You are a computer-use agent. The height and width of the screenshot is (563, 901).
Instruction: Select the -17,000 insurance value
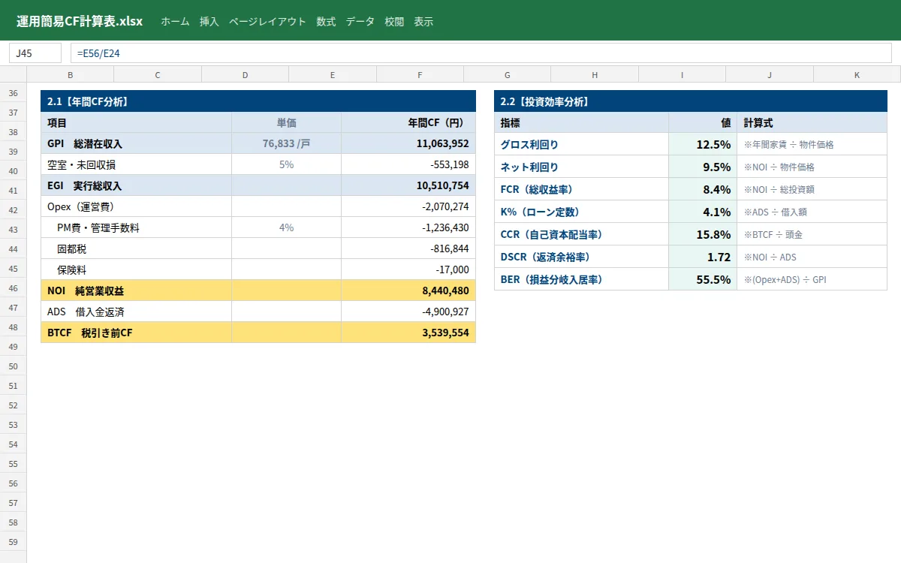[x=408, y=269]
